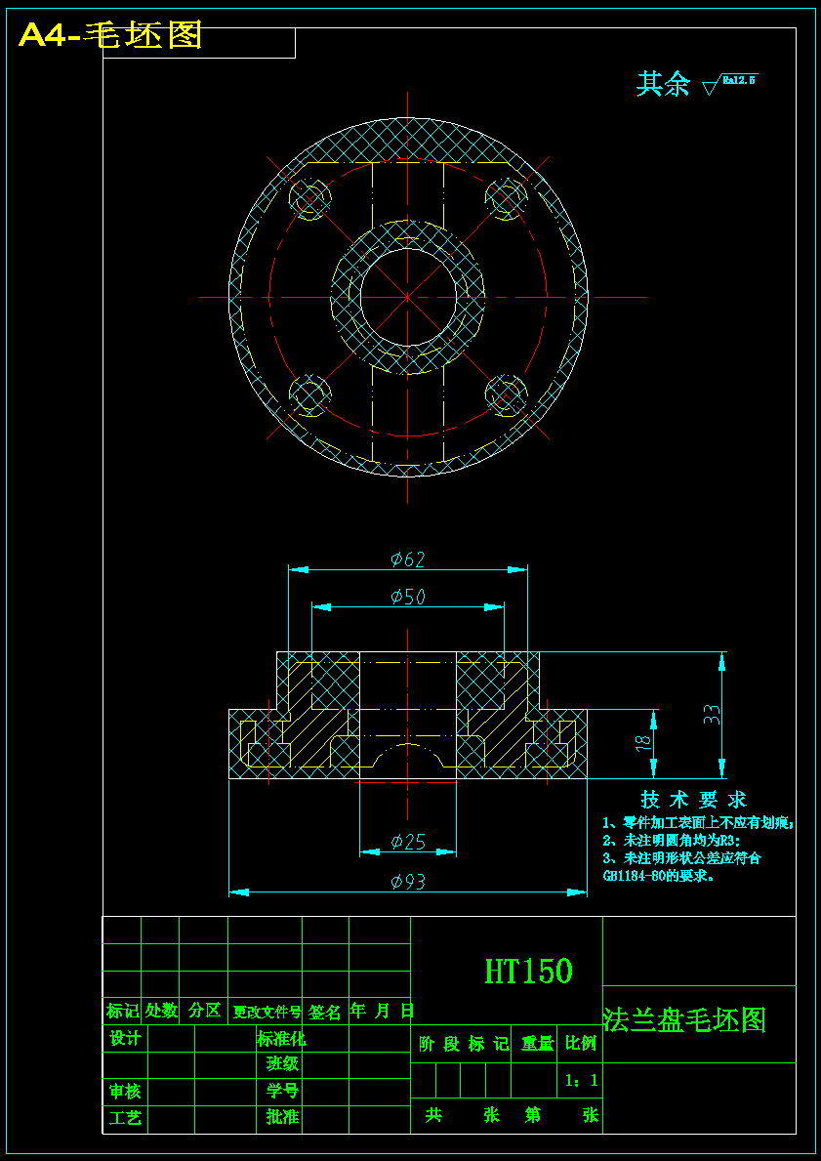The height and width of the screenshot is (1161, 821).
Task: Click the 标准化 label
Action: pos(281,1038)
